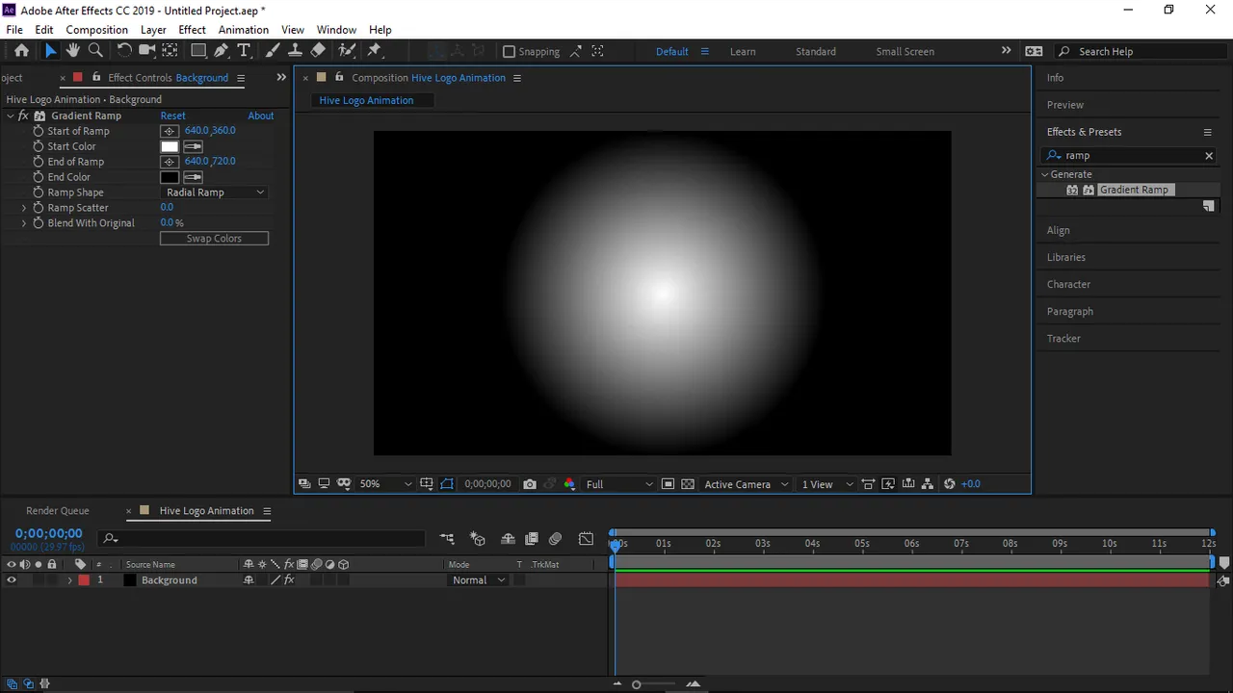Viewport: 1233px width, 693px height.
Task: Click the timeline zoom slider handle
Action: coord(636,684)
